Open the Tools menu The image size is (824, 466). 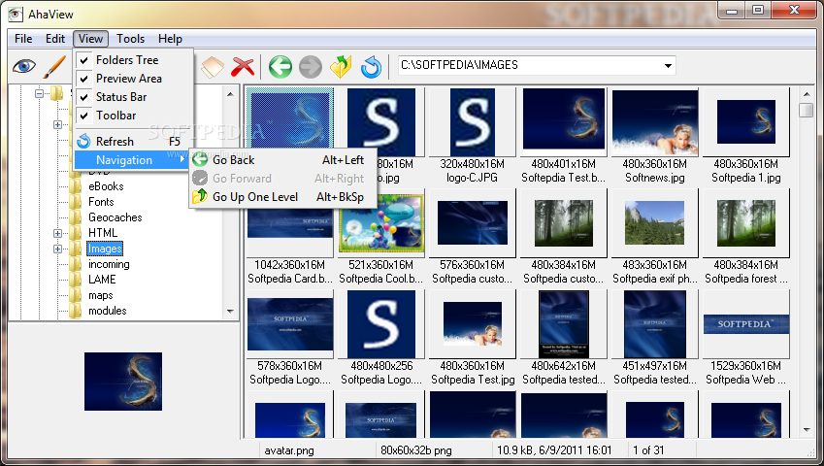click(130, 39)
